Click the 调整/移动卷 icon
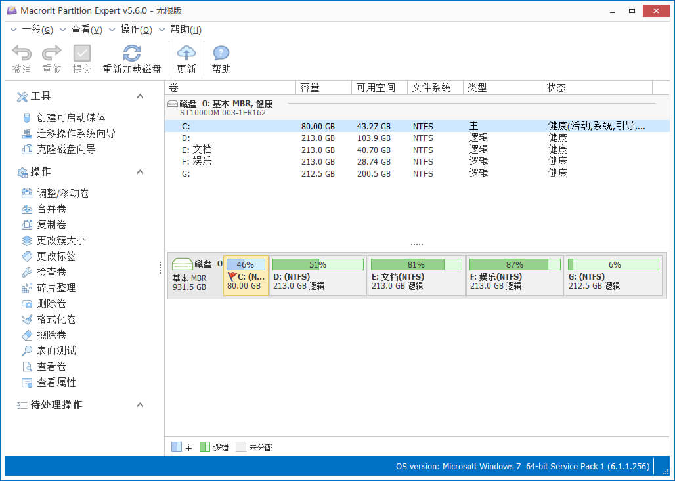Viewport: 675px width, 481px height. click(27, 193)
